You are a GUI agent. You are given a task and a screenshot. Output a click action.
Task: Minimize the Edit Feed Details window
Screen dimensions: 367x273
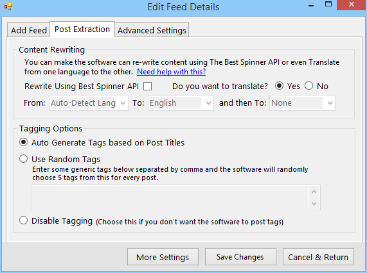pos(311,6)
